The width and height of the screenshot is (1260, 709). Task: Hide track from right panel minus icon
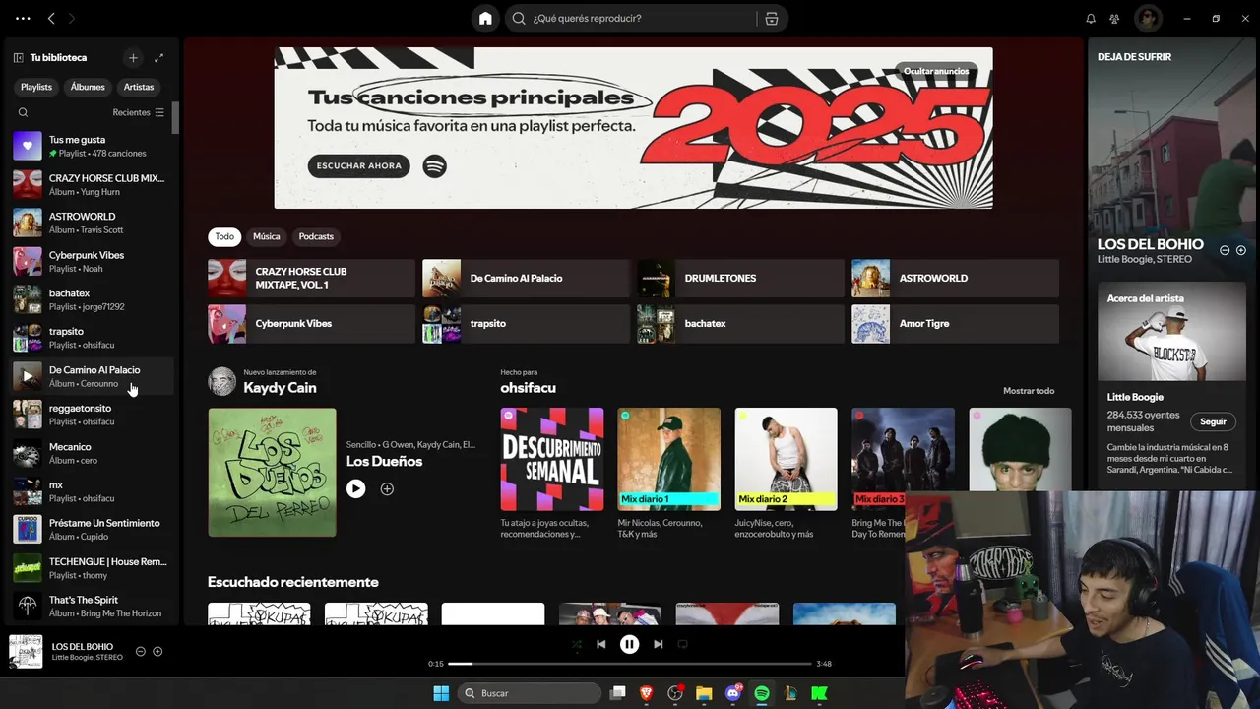point(1225,250)
